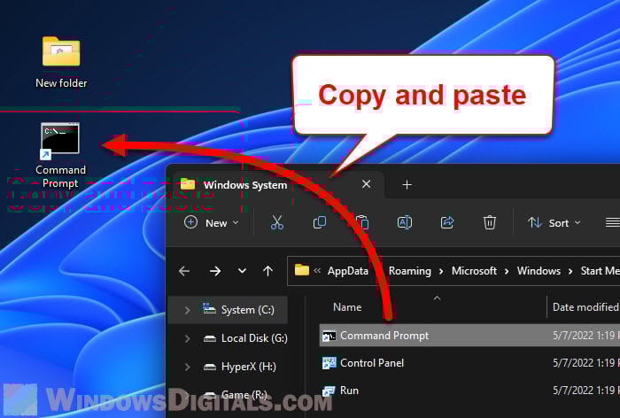Go up one folder level

click(x=268, y=271)
